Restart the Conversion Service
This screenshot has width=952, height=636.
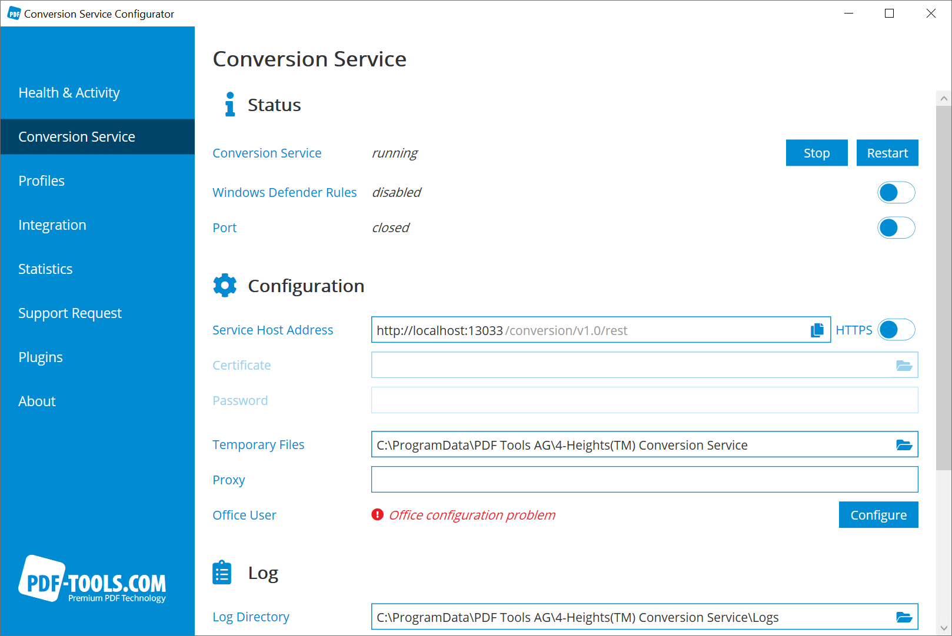tap(887, 153)
